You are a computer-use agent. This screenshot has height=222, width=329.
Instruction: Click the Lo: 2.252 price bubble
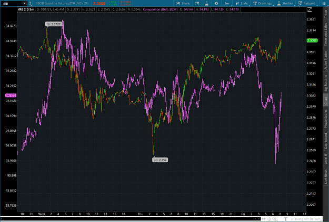[x=160, y=160]
